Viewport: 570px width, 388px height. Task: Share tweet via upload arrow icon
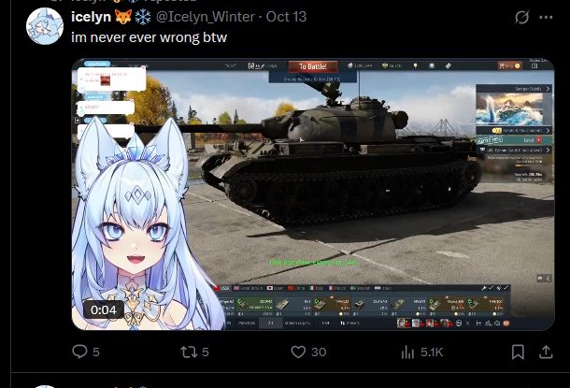(x=546, y=352)
